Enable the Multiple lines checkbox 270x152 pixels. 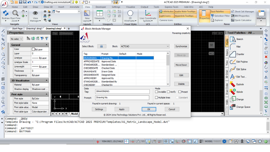[x=156, y=98]
